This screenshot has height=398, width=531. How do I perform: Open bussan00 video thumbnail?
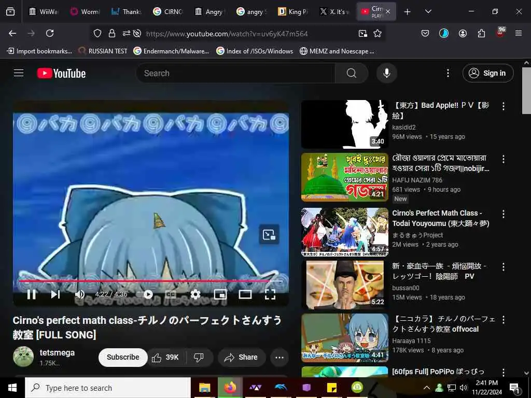click(345, 285)
